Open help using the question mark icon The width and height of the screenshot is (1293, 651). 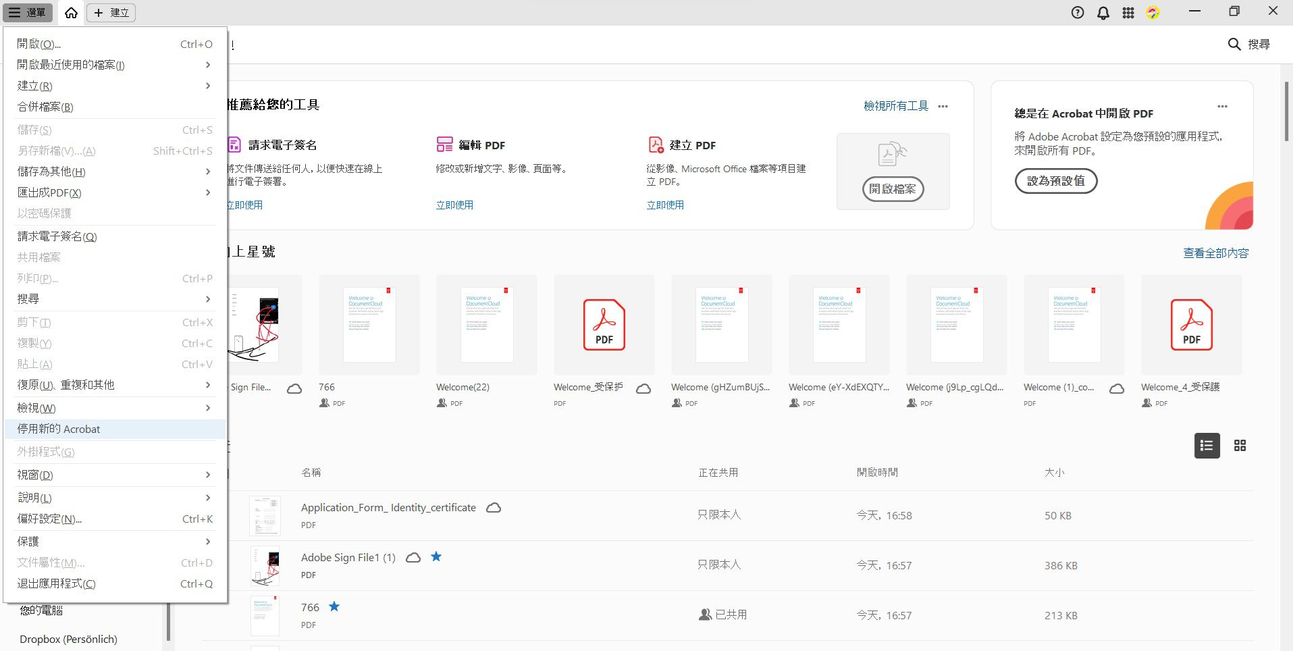pyautogui.click(x=1077, y=12)
